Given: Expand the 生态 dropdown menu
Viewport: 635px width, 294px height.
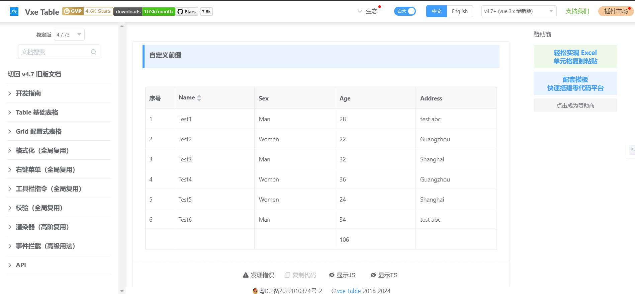Looking at the screenshot, I should tap(368, 11).
